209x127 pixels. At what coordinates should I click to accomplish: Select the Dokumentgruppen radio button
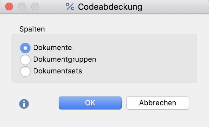[x=25, y=60]
